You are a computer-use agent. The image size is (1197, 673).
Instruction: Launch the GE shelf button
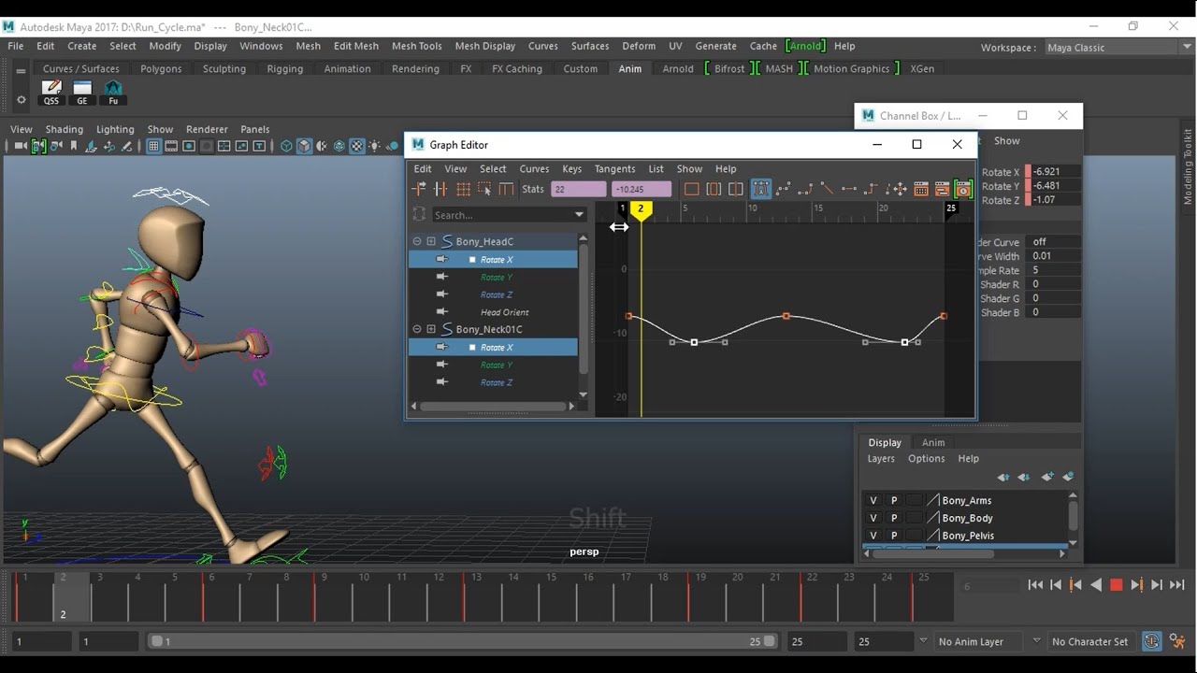(x=82, y=93)
